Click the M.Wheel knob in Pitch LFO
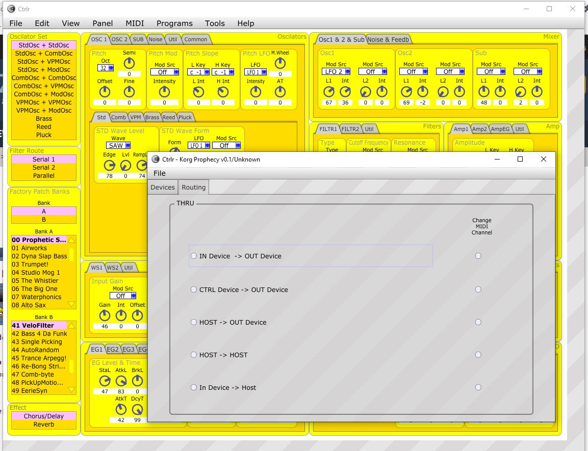This screenshot has width=588, height=451. pyautogui.click(x=280, y=63)
